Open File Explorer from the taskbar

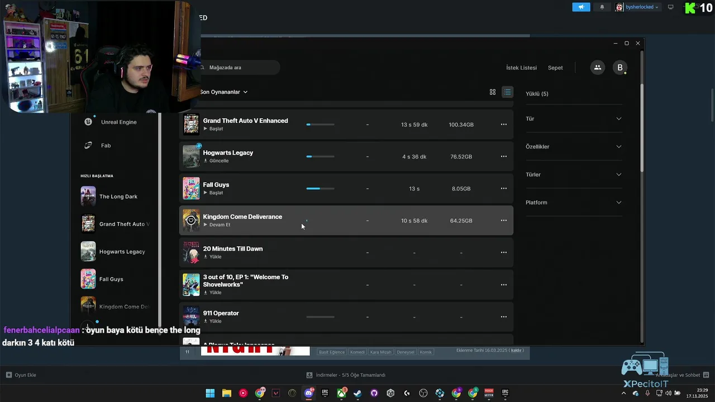coord(227,393)
